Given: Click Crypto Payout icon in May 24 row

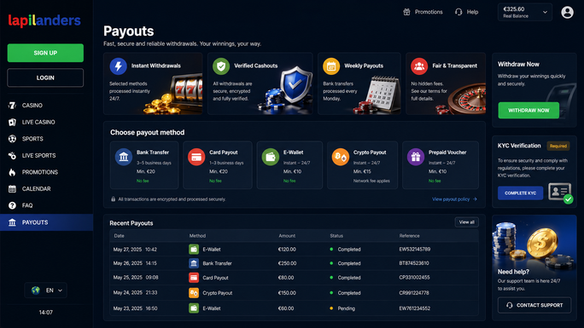Looking at the screenshot, I should click(x=194, y=293).
